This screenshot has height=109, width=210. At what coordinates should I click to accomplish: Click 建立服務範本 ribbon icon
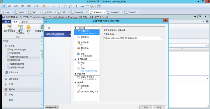point(9,28)
